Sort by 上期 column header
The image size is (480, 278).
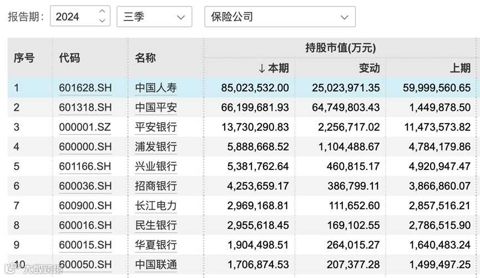pyautogui.click(x=460, y=68)
